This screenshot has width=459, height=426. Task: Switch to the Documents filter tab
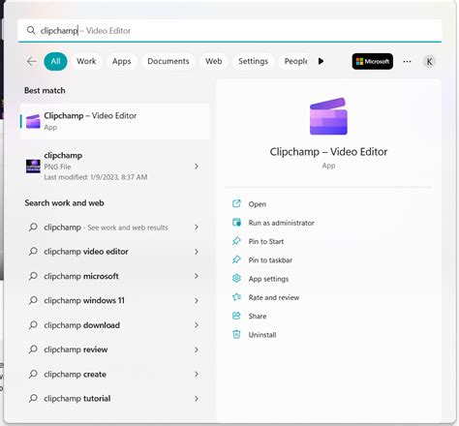pos(168,61)
